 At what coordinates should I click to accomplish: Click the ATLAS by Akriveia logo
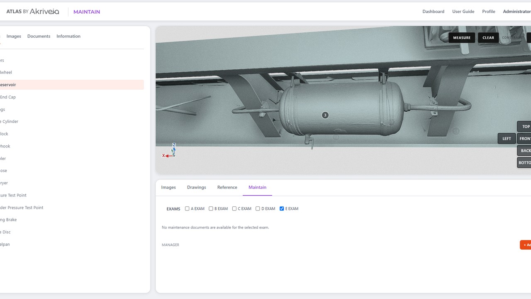(x=33, y=12)
